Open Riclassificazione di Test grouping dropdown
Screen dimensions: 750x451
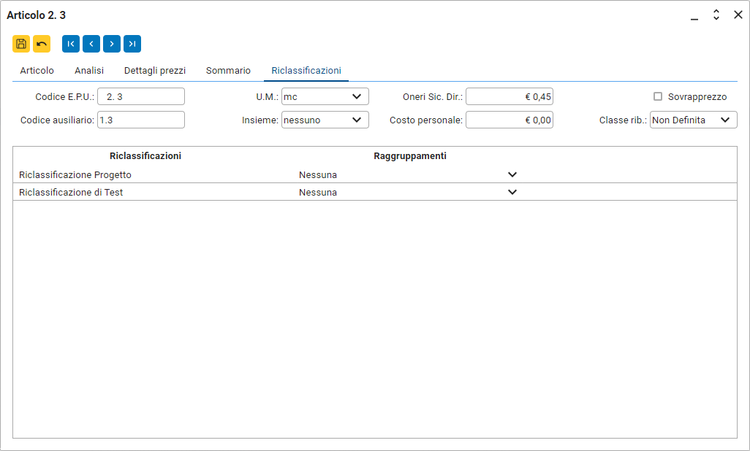[x=512, y=193]
